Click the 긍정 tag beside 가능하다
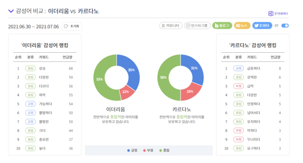 point(31,104)
